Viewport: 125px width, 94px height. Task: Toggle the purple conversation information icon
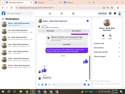click(x=87, y=21)
